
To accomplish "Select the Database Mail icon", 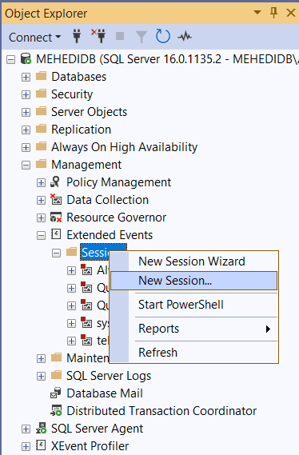I will click(56, 393).
